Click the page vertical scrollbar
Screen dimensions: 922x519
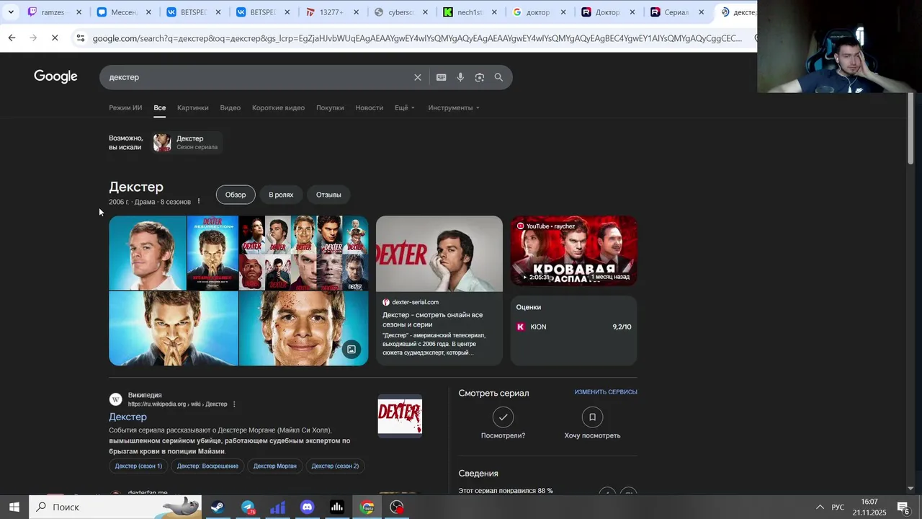pyautogui.click(x=910, y=130)
